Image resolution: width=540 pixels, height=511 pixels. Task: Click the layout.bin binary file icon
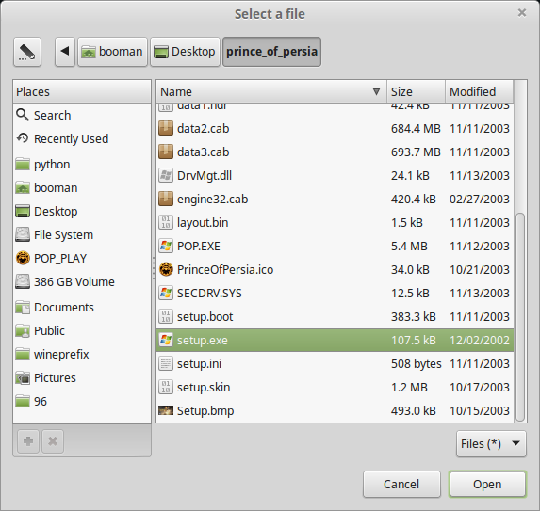pos(166,222)
